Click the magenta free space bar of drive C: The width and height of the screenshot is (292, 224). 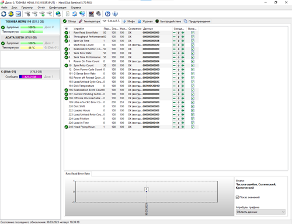pos(30,76)
